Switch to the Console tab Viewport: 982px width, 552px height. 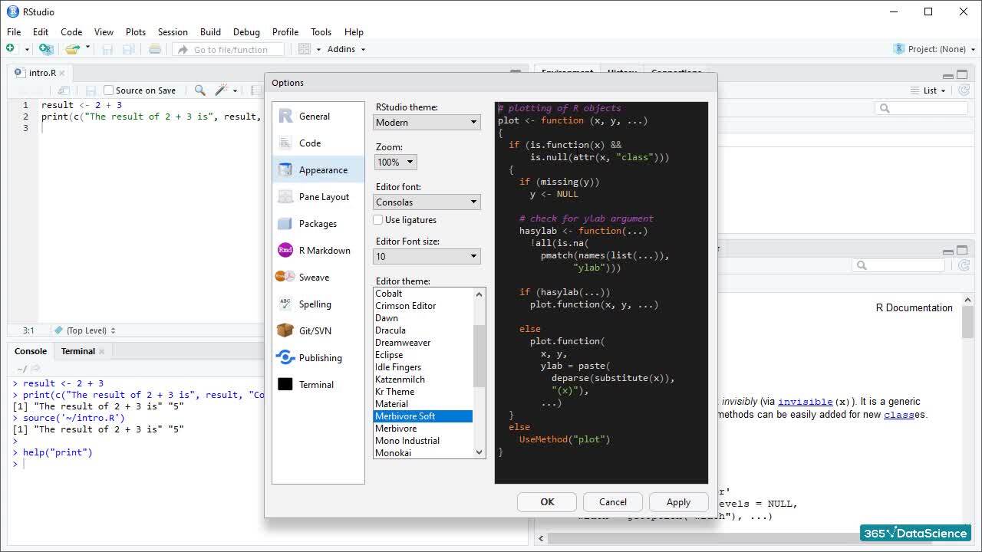[x=31, y=351]
